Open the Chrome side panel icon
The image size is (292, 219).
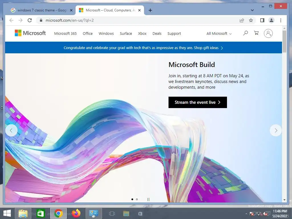[x=262, y=20]
